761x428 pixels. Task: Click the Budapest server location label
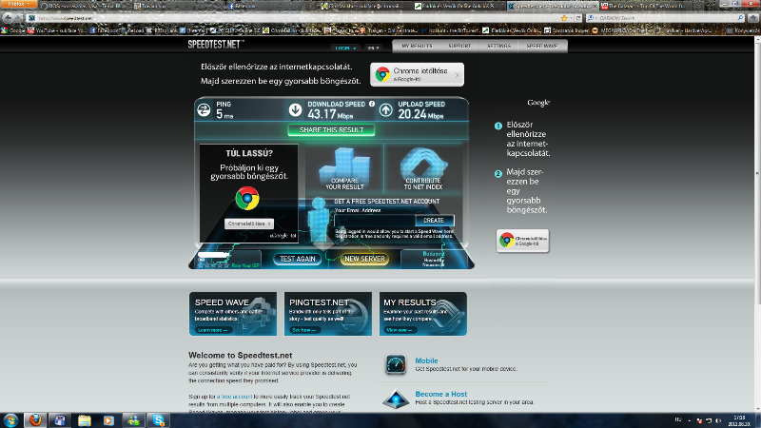[x=433, y=254]
